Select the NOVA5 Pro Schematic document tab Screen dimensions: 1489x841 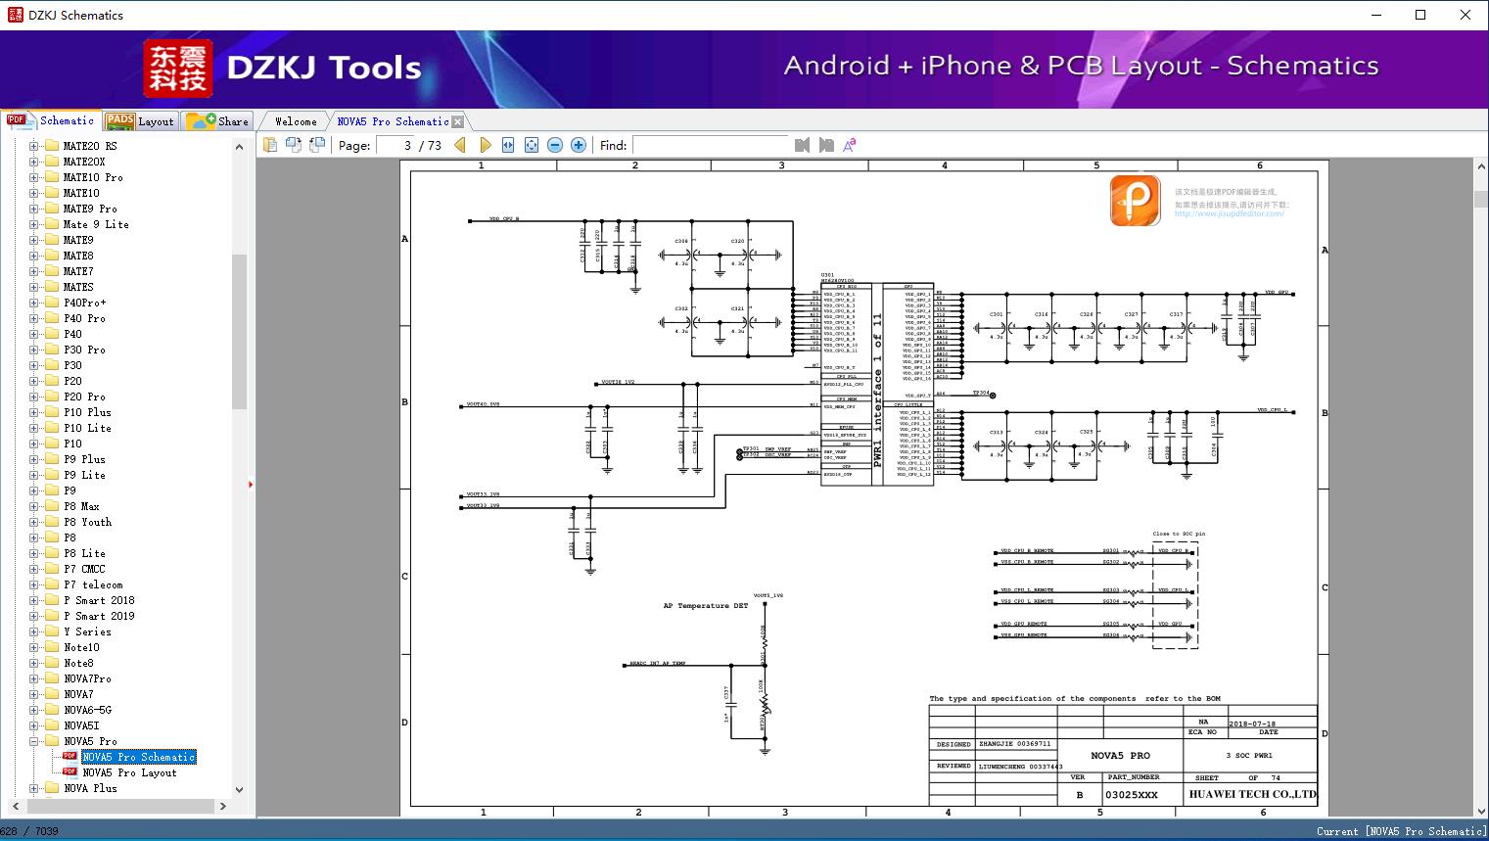[393, 121]
